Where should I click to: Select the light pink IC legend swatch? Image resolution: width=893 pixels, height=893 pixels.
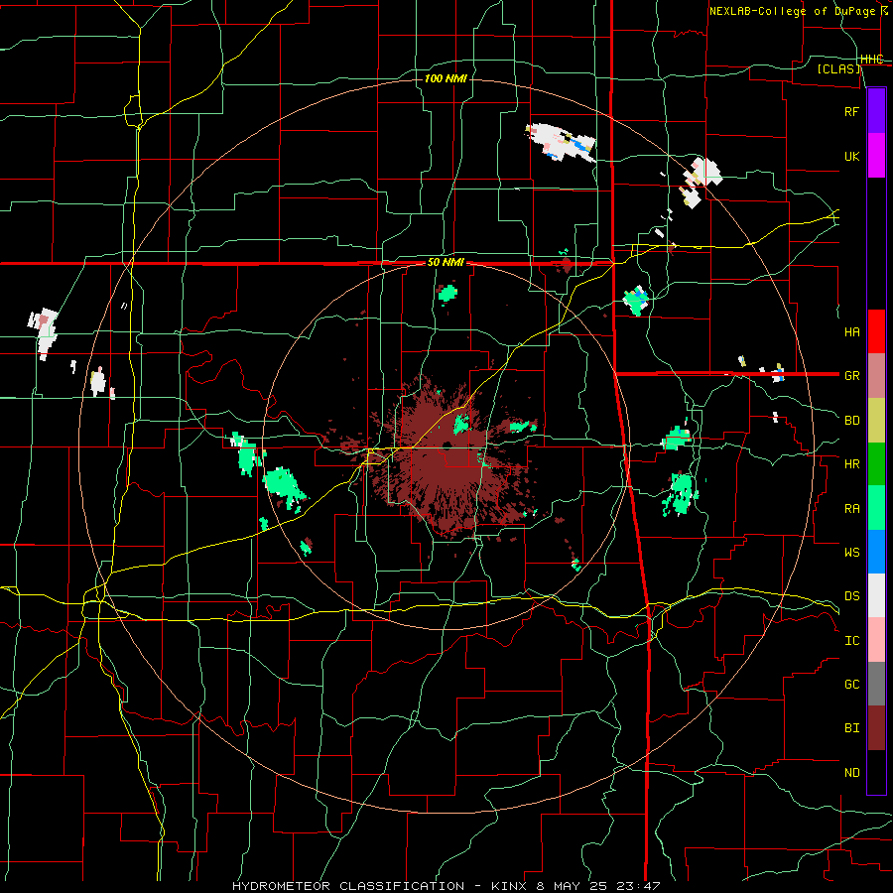pos(876,640)
